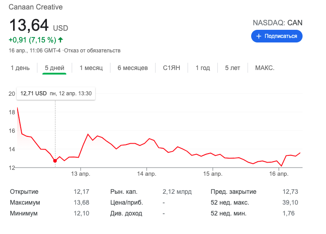The height and width of the screenshot is (234, 326).
Task: Switch to the 1 год range
Action: click(x=202, y=68)
